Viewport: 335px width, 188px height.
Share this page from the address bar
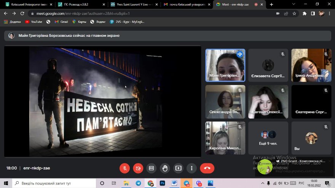pyautogui.click(x=286, y=13)
